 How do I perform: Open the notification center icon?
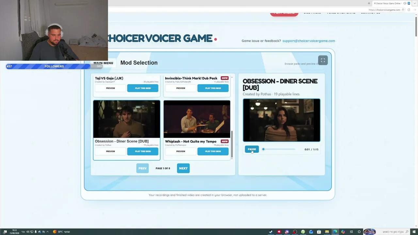pos(5,232)
